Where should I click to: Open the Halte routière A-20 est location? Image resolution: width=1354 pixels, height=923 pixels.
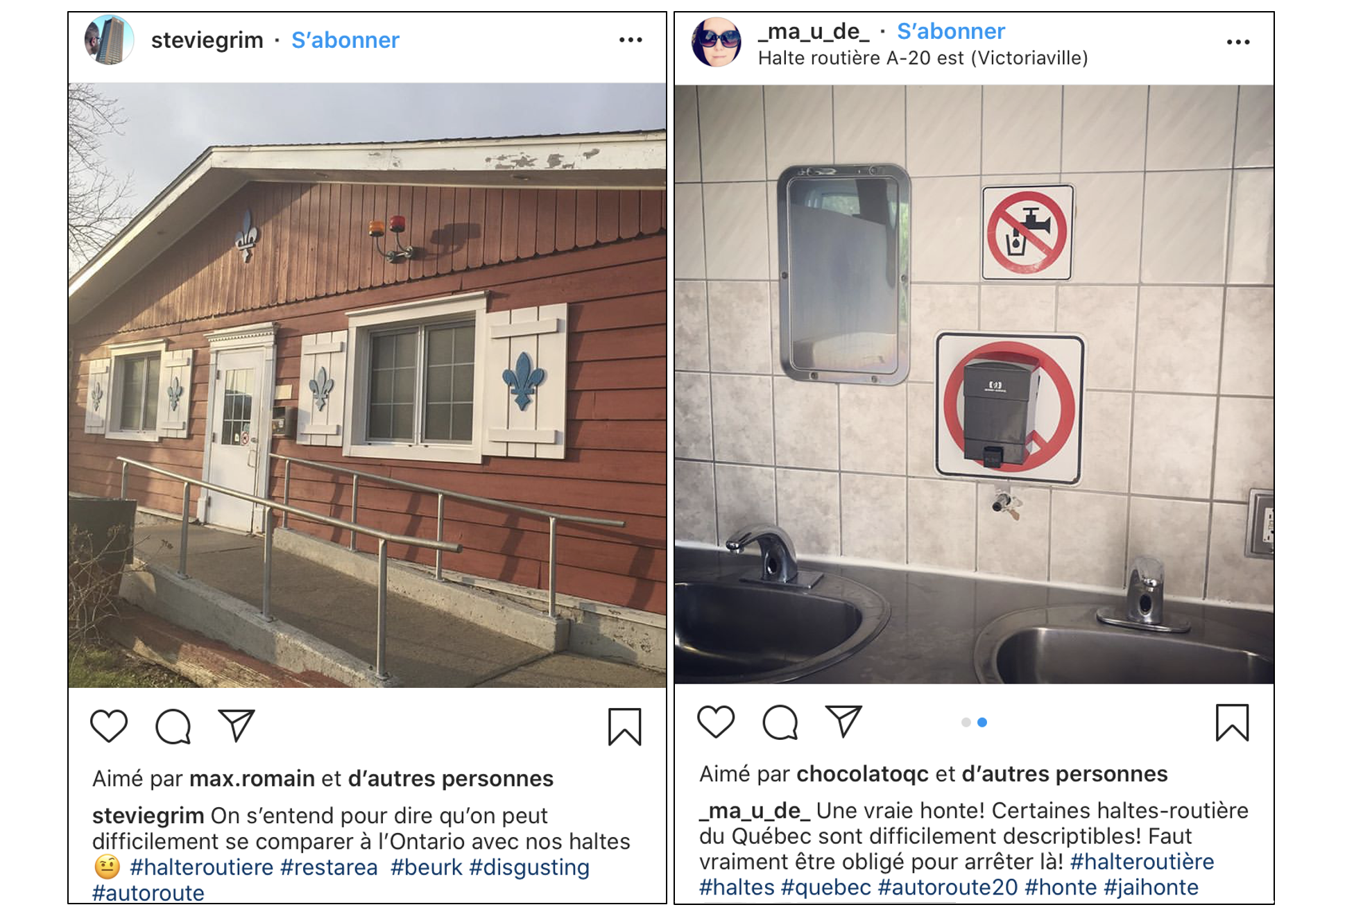[x=923, y=58]
